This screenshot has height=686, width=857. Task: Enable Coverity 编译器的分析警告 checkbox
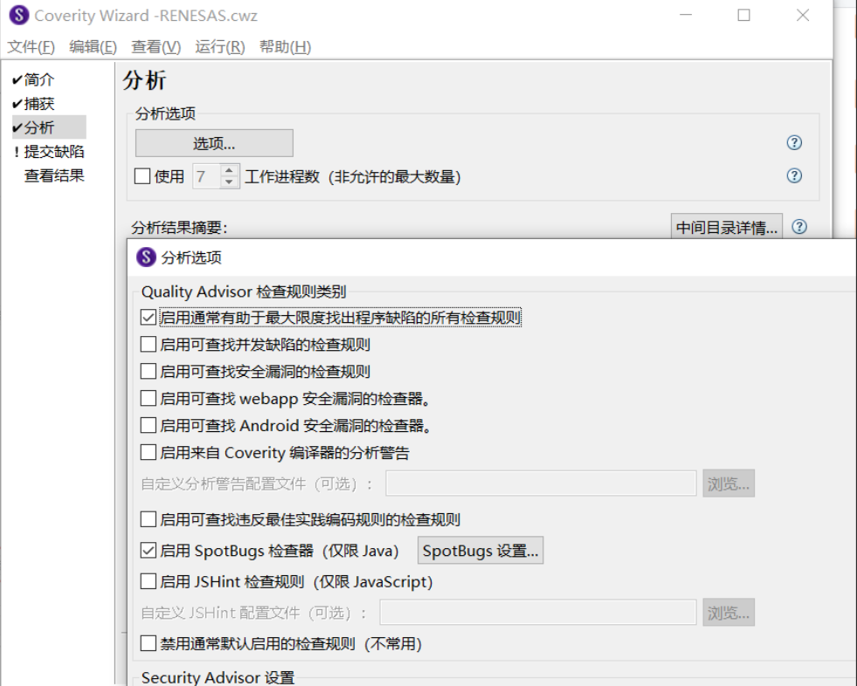(x=149, y=452)
